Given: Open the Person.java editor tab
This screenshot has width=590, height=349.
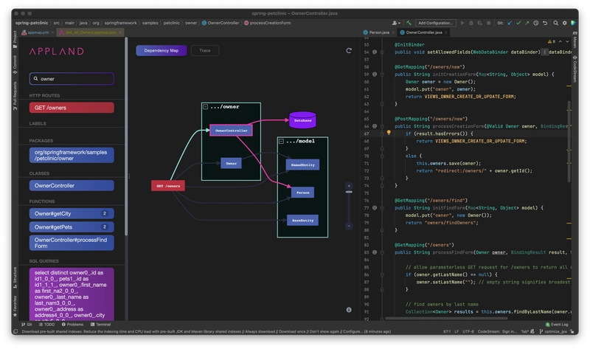Looking at the screenshot, I should point(379,32).
